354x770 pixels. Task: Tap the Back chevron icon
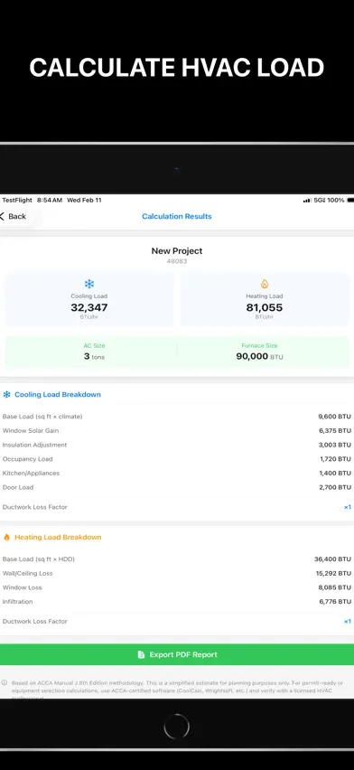point(2,217)
